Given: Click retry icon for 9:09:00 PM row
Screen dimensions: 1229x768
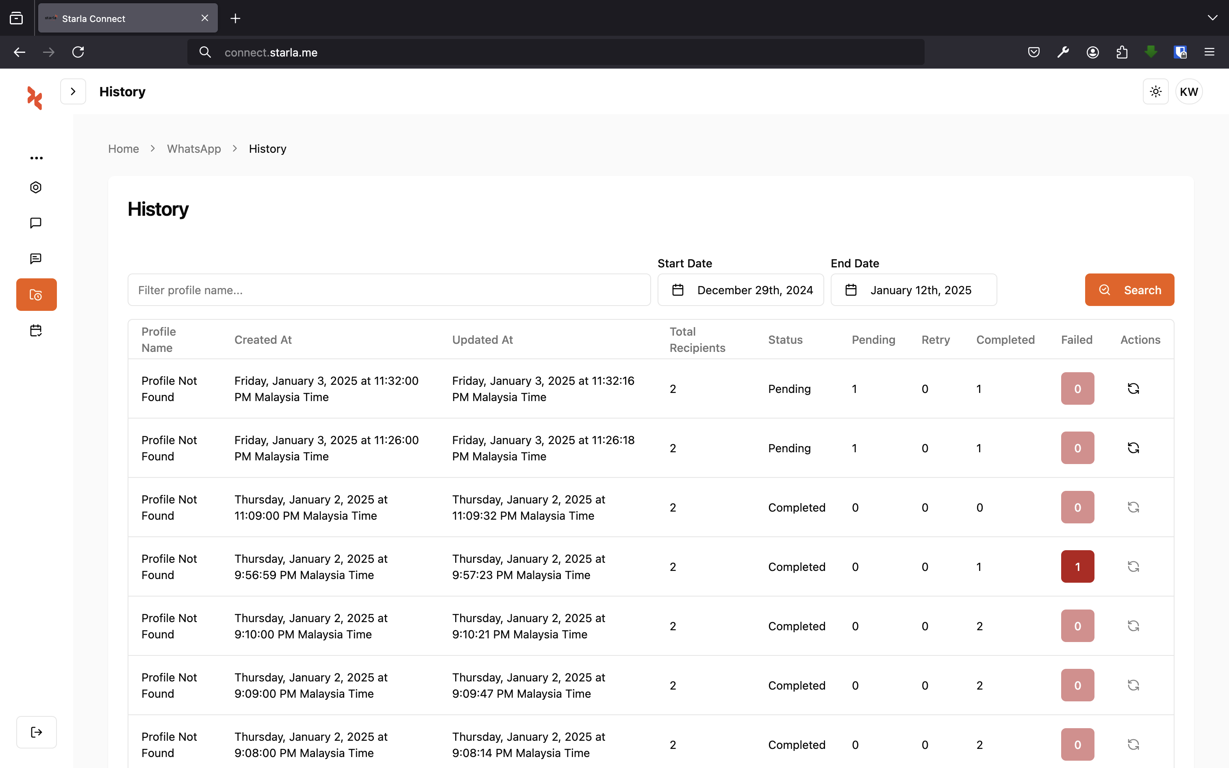Looking at the screenshot, I should tap(1133, 685).
